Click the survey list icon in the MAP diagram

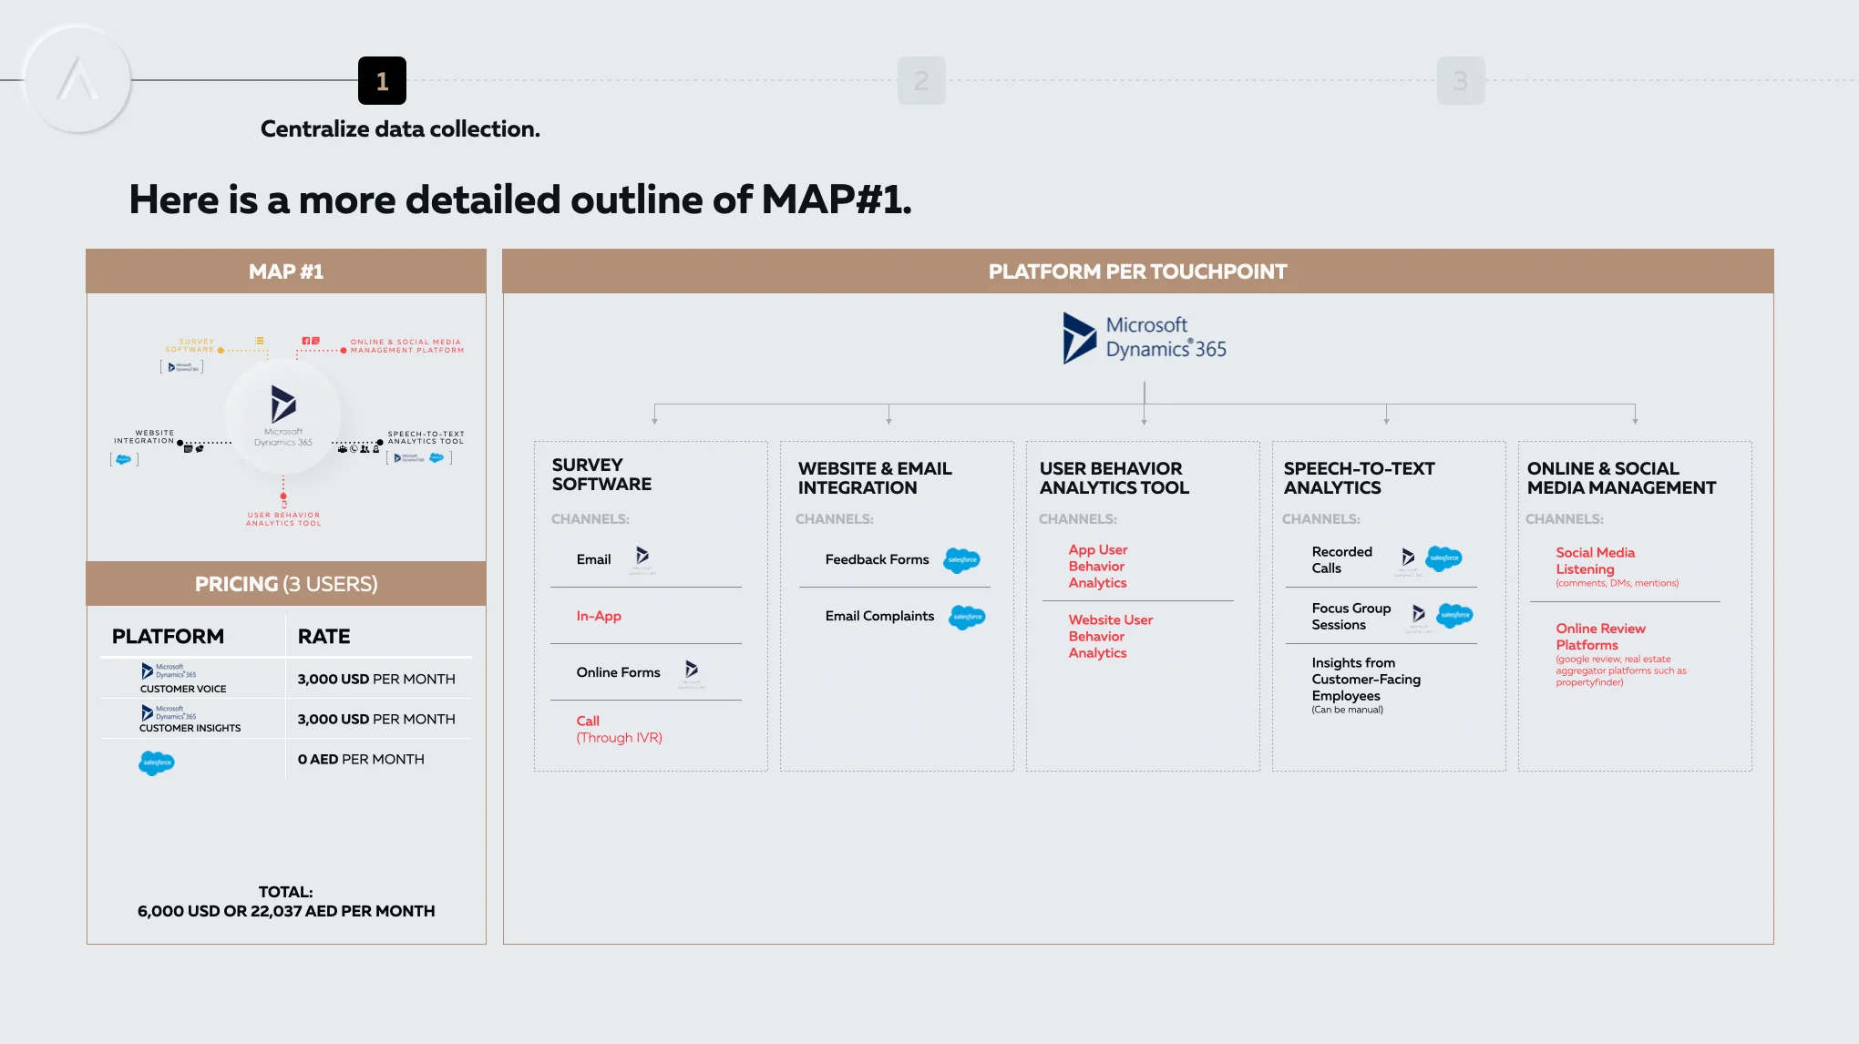pyautogui.click(x=260, y=341)
